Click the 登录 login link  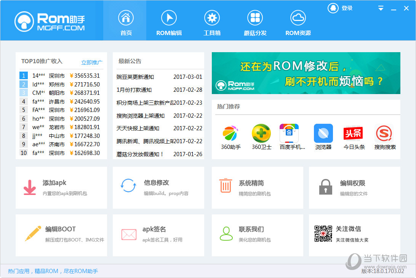(x=347, y=8)
